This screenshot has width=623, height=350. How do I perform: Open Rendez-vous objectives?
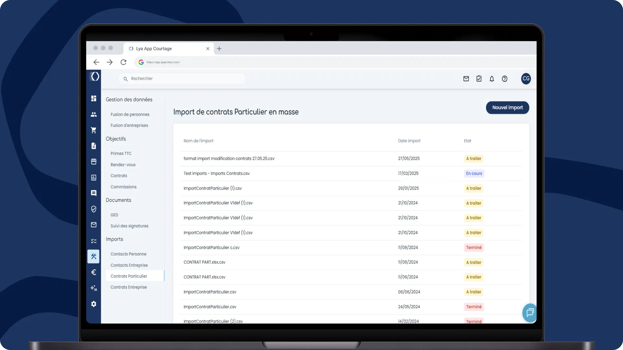coord(123,165)
